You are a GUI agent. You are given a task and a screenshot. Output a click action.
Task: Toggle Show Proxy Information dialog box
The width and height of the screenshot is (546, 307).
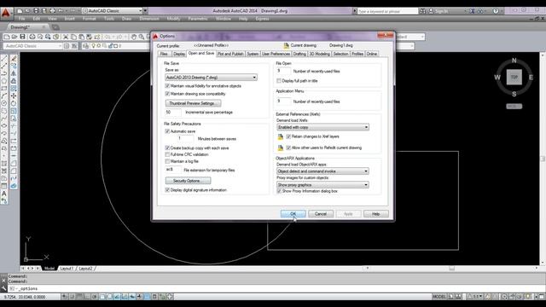coord(279,191)
